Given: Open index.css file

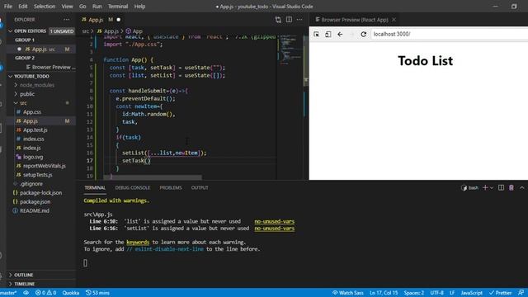Looking at the screenshot, I should 41,139.
